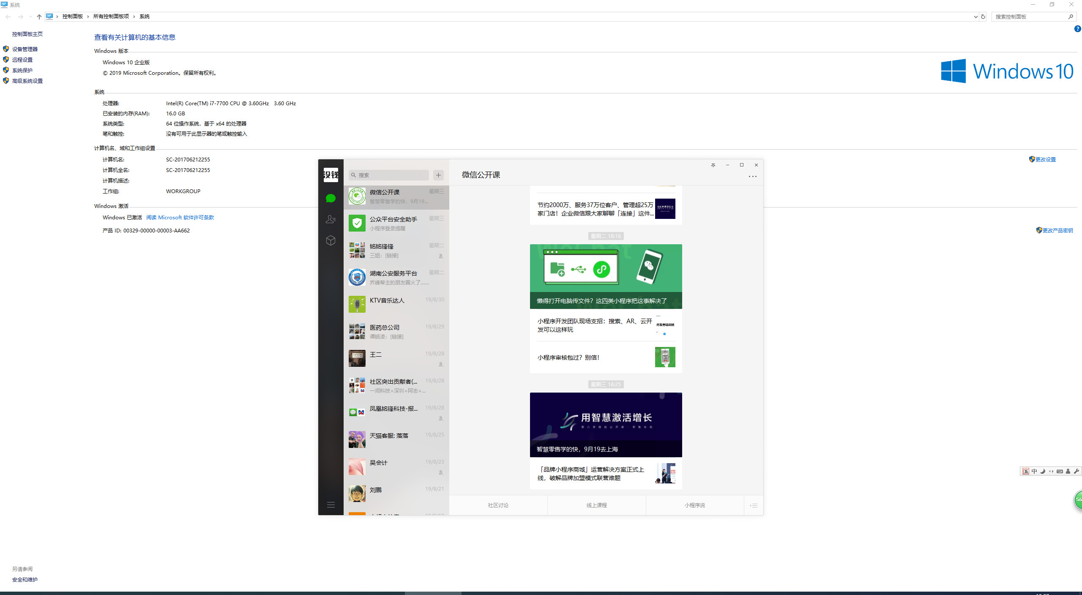Click 更改设置 for computer name
The image size is (1082, 595).
1046,159
